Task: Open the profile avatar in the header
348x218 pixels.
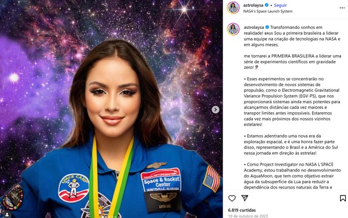Action: (233, 8)
